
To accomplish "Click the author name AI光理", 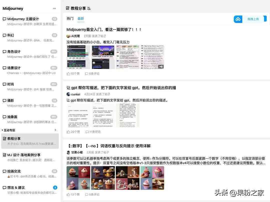I will (75, 36).
